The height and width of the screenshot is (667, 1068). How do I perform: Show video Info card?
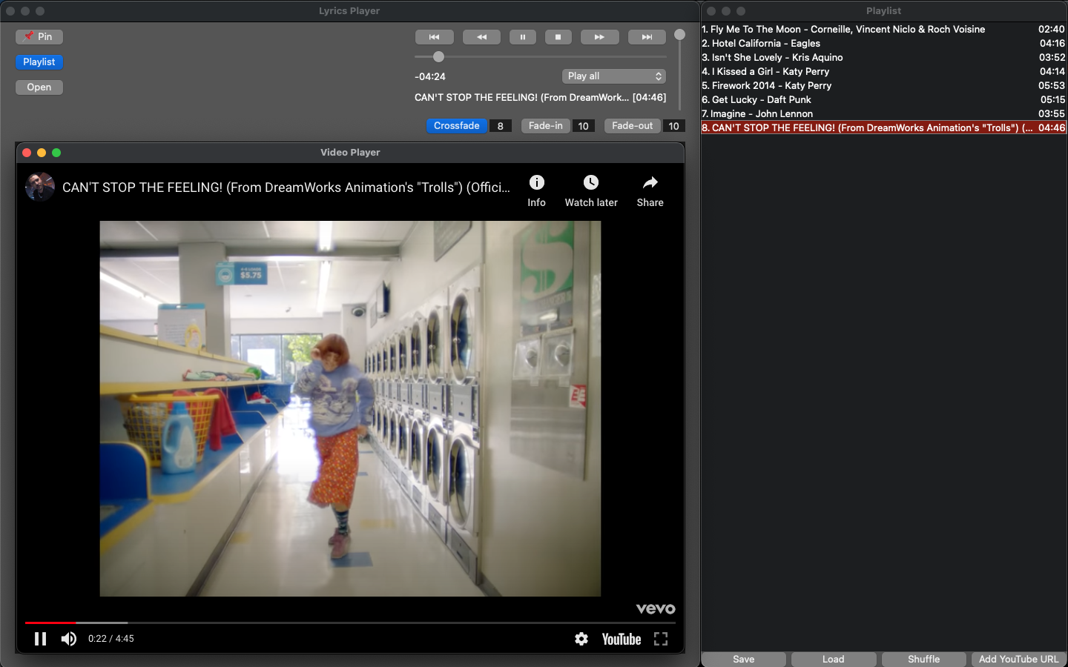point(536,191)
